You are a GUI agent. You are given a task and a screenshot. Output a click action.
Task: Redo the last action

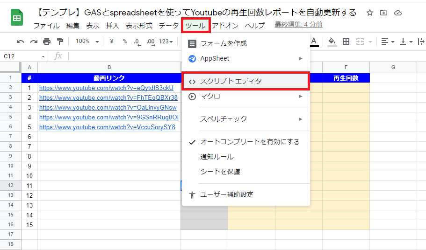click(x=34, y=42)
